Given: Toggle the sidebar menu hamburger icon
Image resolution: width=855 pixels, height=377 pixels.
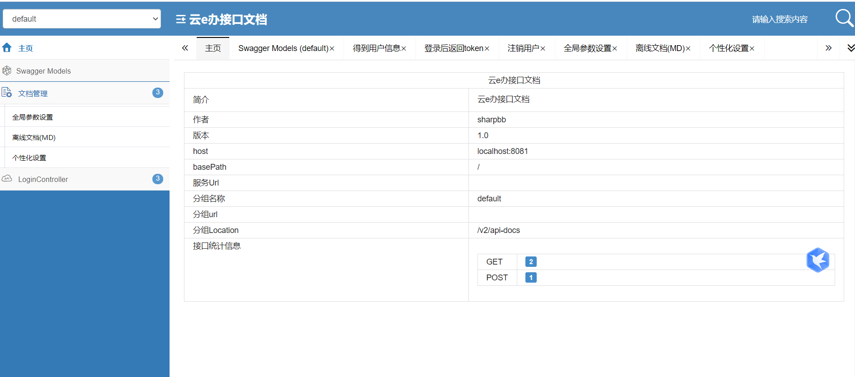Looking at the screenshot, I should click(x=181, y=19).
